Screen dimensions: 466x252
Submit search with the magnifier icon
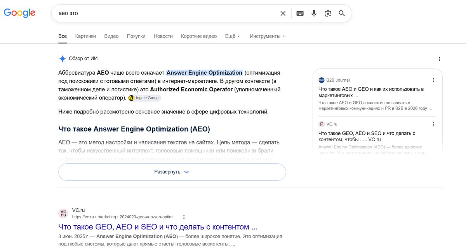coord(342,14)
